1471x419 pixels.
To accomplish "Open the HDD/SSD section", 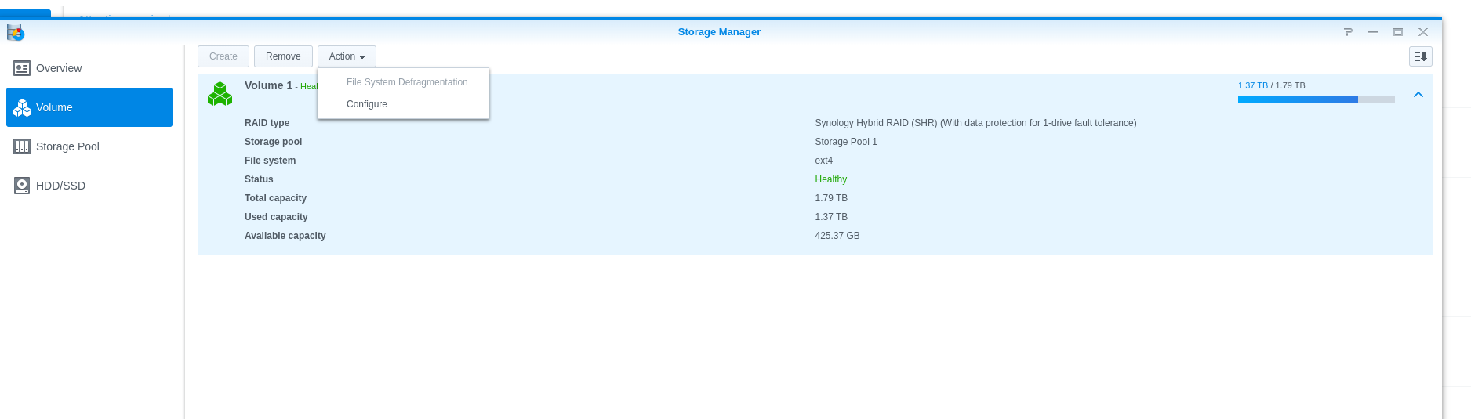I will 89,186.
